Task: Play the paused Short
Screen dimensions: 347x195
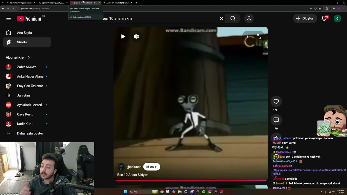Action: coord(123,37)
